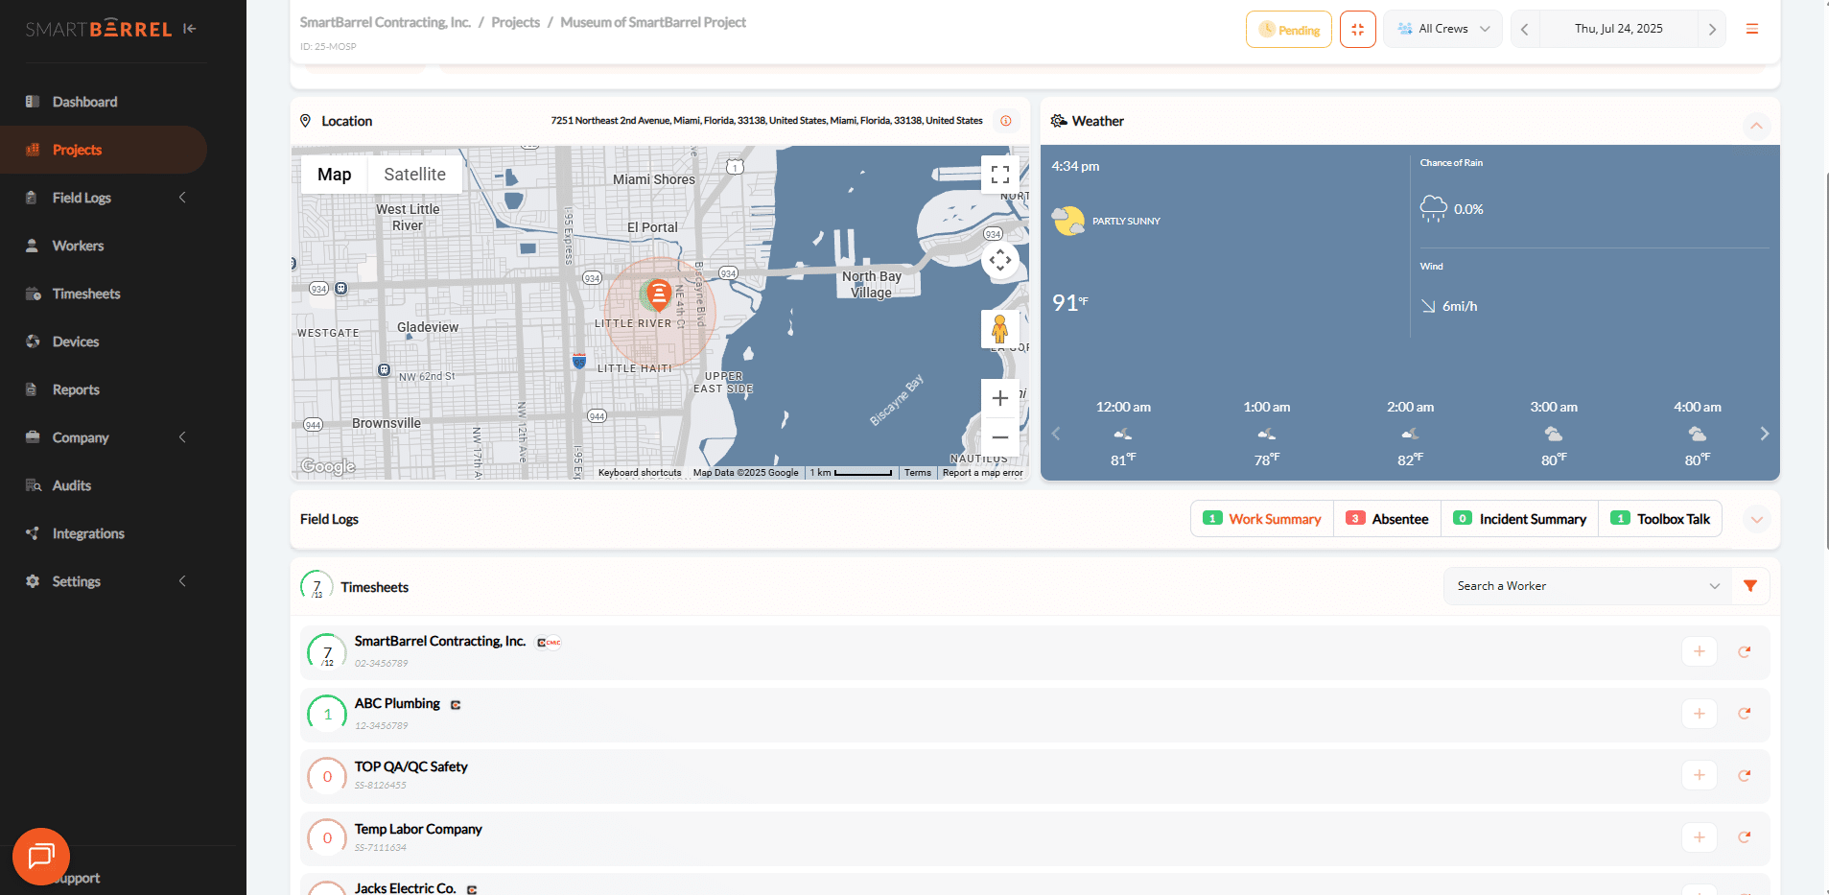Zoom in on the map
Viewport: 1829px width, 895px height.
click(999, 398)
